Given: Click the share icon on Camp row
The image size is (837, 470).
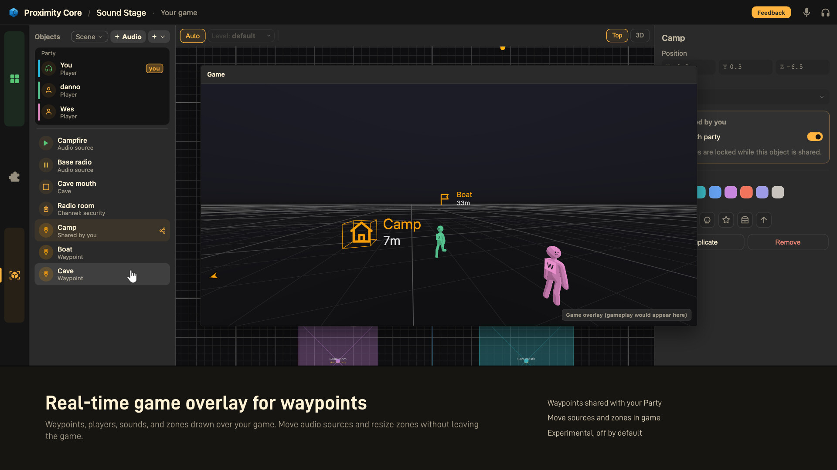Looking at the screenshot, I should pyautogui.click(x=162, y=231).
